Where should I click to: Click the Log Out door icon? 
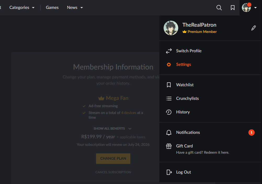pyautogui.click(x=169, y=172)
